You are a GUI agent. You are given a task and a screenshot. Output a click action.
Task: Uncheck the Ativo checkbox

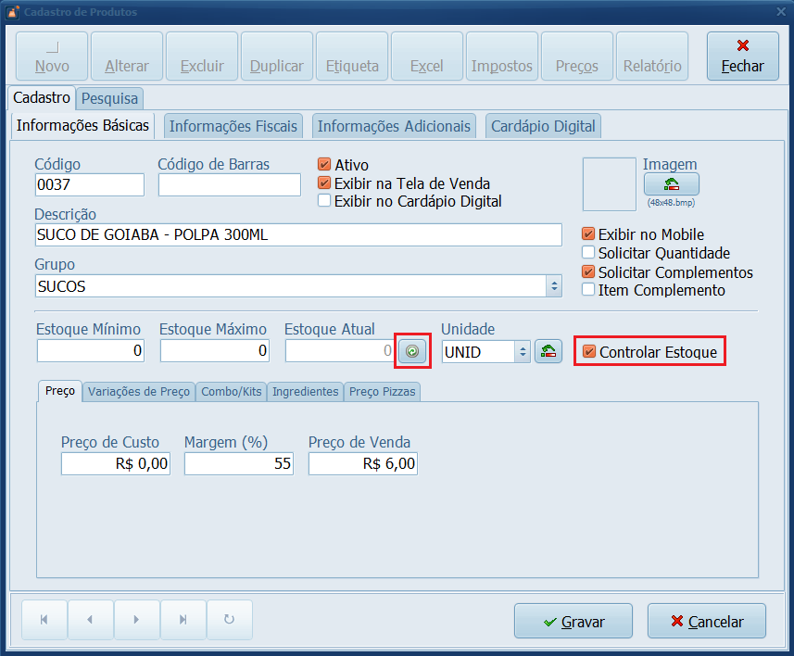coord(324,165)
